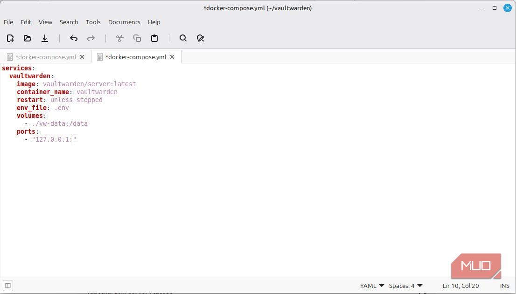The width and height of the screenshot is (516, 294).
Task: Close the editor window with the blue X
Action: click(508, 8)
